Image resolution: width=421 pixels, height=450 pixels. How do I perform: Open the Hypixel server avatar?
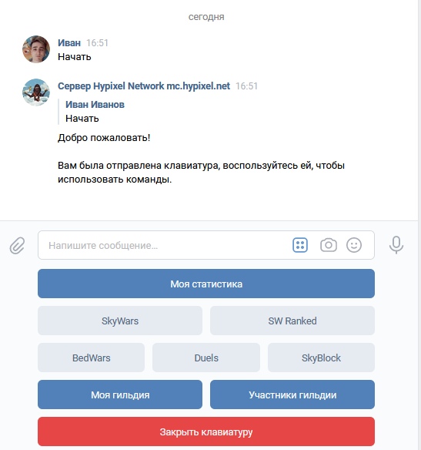[x=36, y=92]
